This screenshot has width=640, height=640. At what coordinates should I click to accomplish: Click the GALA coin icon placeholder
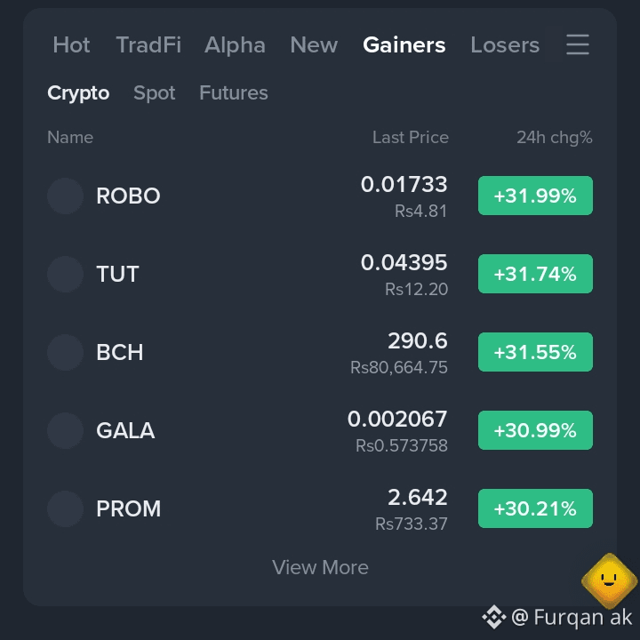coord(65,430)
